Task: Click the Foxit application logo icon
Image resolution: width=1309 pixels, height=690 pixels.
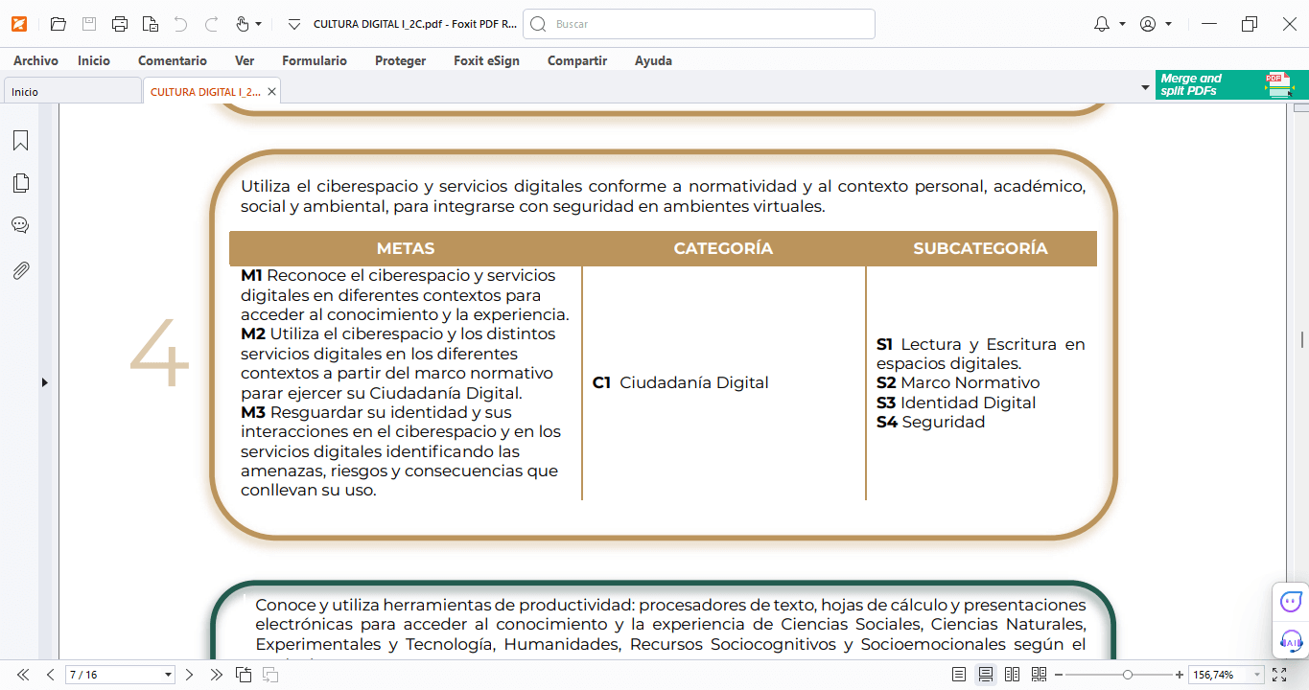Action: 19,24
